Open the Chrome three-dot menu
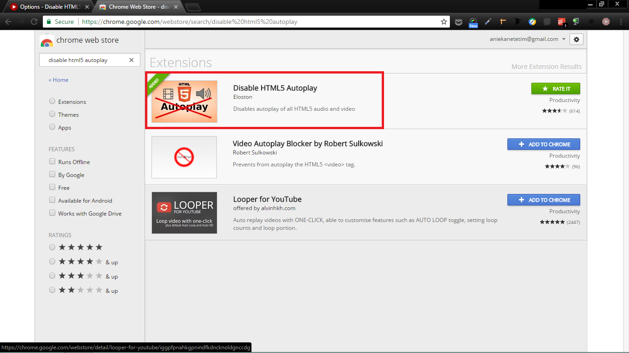The image size is (629, 353). pyautogui.click(x=620, y=22)
